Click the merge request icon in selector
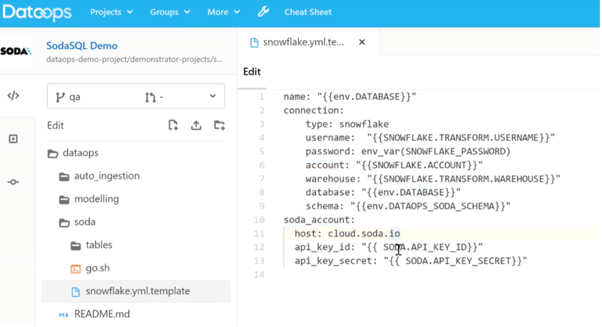The width and height of the screenshot is (602, 327). 150,98
